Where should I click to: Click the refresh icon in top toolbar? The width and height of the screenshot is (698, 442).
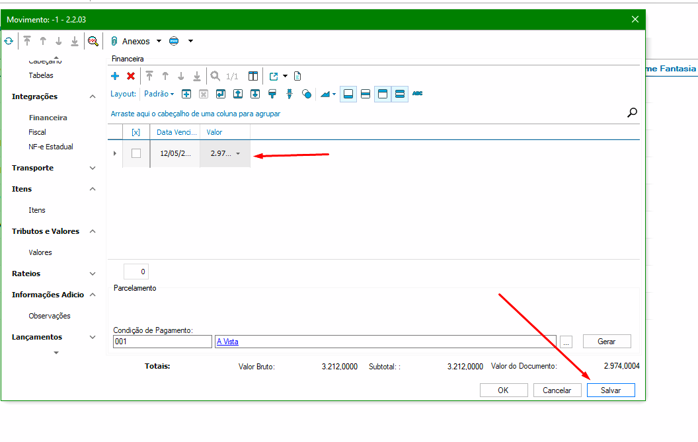click(x=9, y=41)
